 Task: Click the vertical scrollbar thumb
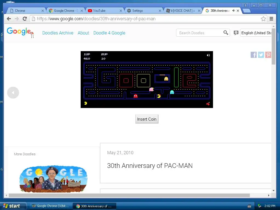coord(273,46)
